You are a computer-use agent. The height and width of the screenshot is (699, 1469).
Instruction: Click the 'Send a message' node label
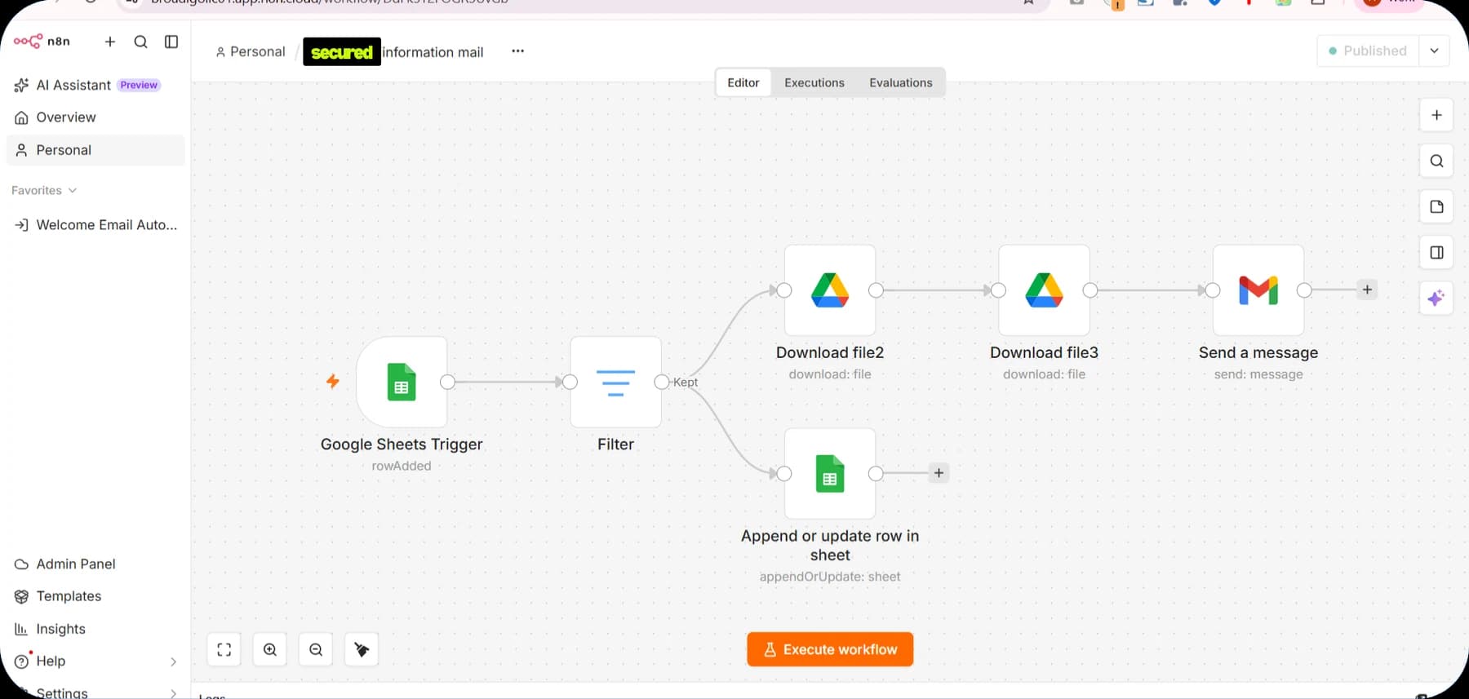(1258, 352)
